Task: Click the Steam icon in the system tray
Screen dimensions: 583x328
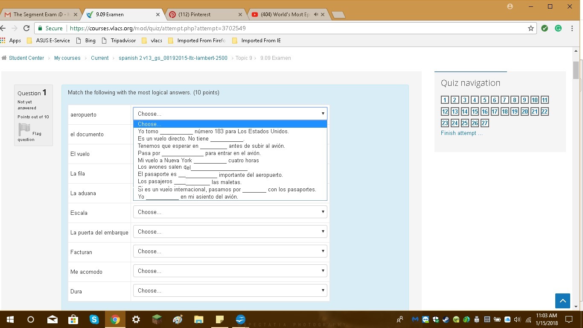Action: click(446, 319)
